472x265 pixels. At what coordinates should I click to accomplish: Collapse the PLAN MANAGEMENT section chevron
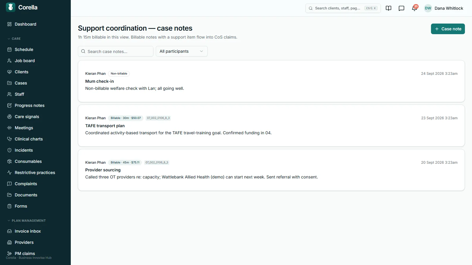pyautogui.click(x=9, y=221)
